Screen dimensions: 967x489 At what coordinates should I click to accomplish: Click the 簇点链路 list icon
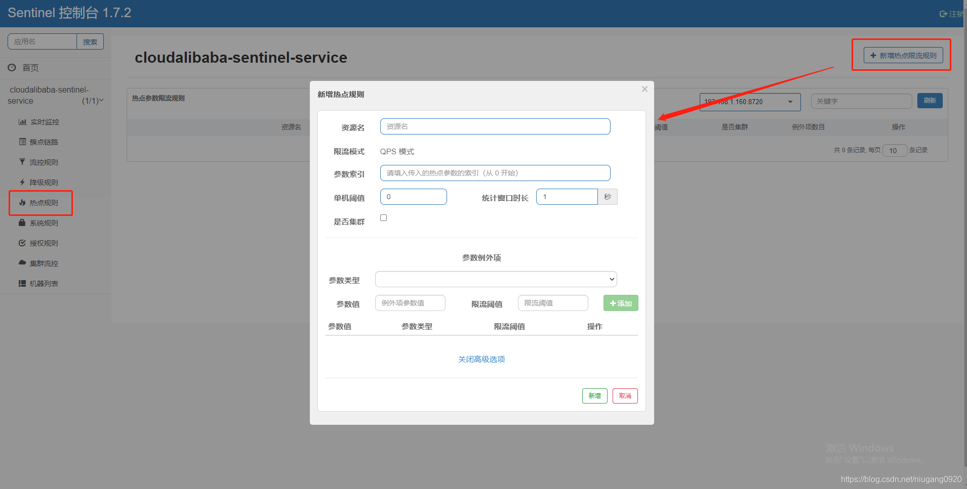(x=22, y=142)
